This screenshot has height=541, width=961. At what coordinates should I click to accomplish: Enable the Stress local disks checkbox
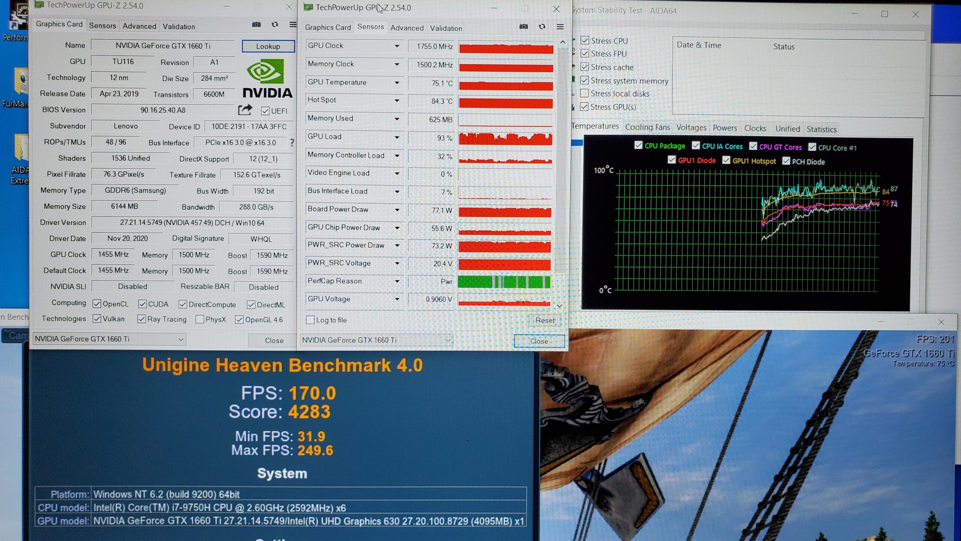click(584, 93)
